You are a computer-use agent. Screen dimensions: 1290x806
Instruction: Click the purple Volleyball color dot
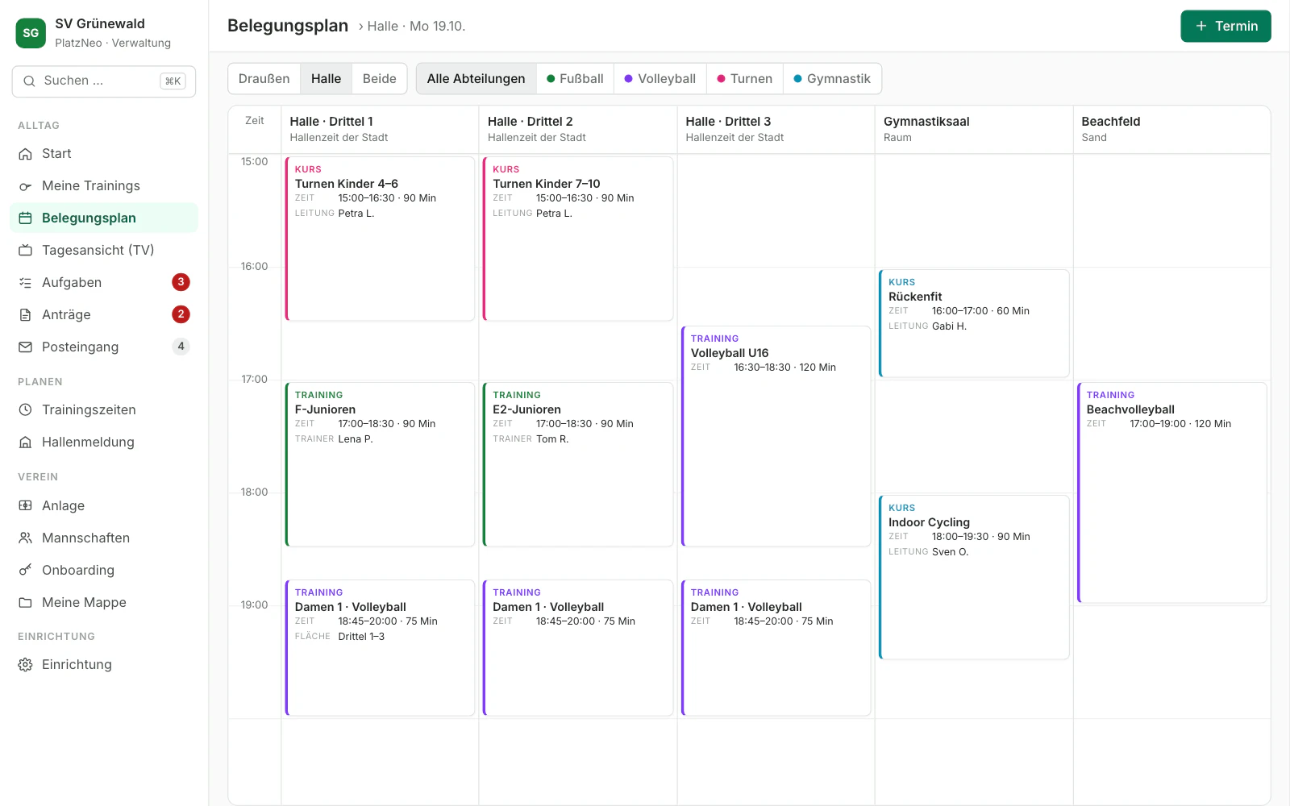629,79
